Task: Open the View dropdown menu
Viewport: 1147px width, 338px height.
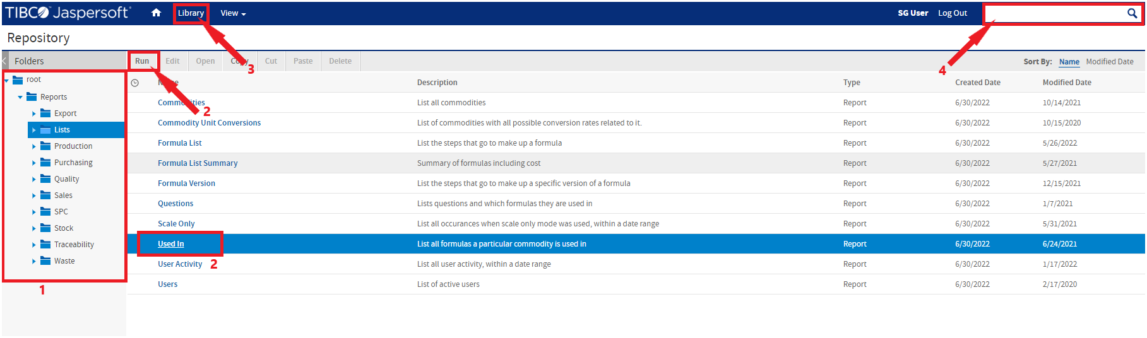Action: pos(233,13)
